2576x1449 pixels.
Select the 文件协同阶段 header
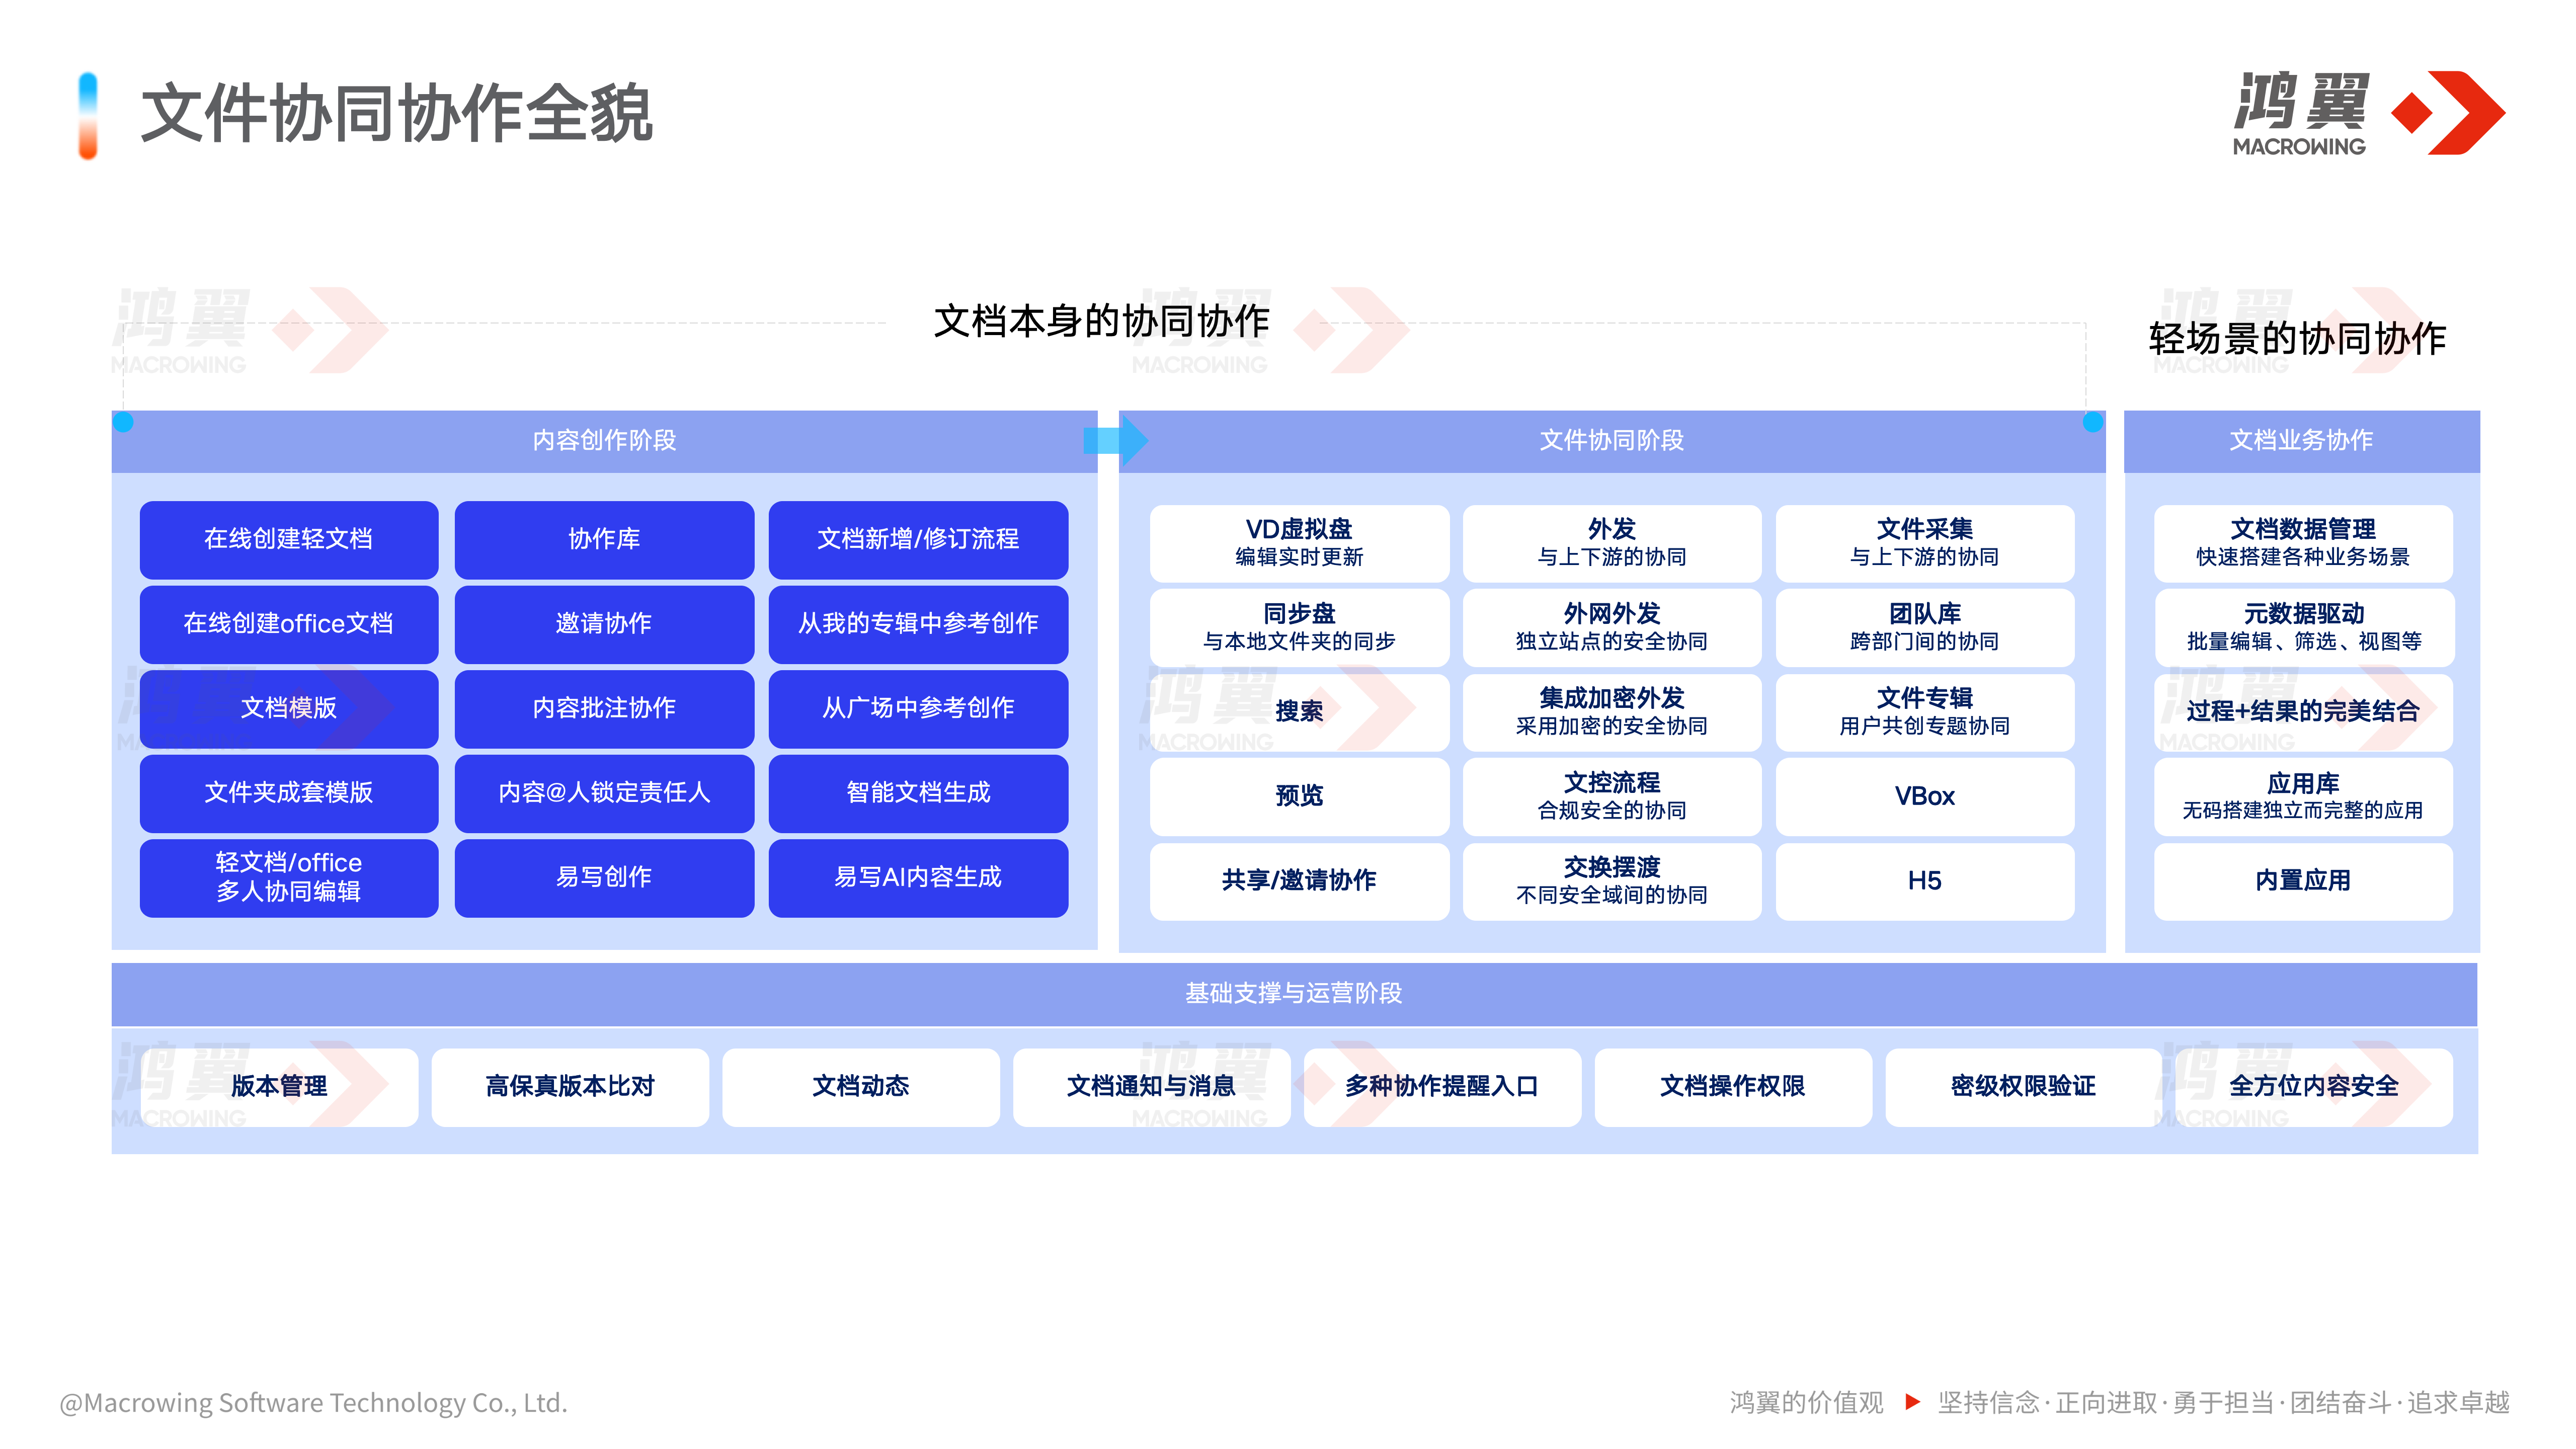pyautogui.click(x=1611, y=440)
